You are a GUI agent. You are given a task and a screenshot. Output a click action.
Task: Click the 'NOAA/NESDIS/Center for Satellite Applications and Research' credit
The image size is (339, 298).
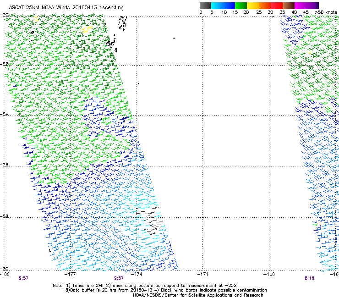click(198, 295)
